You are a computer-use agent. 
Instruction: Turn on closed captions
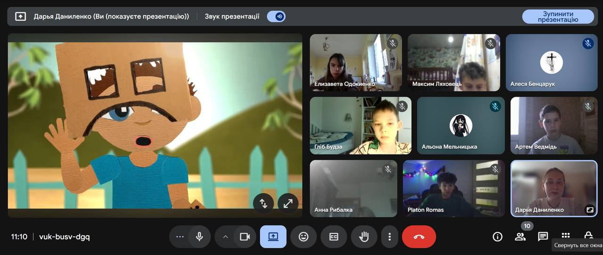(334, 237)
